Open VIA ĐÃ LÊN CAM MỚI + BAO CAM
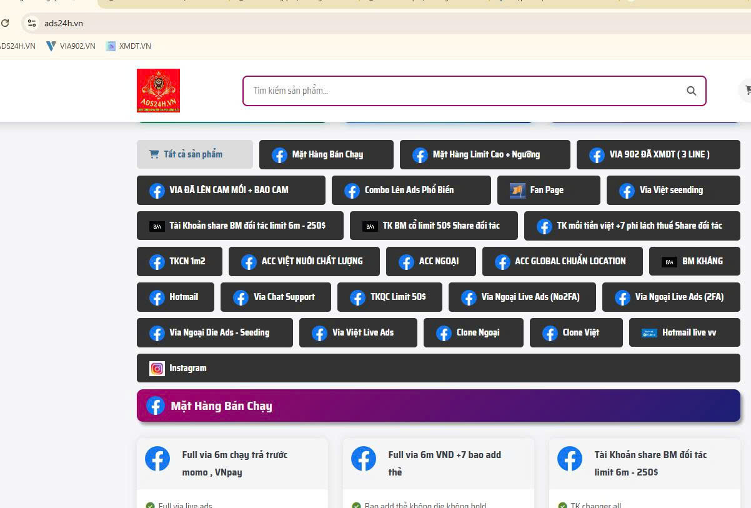 coord(231,190)
